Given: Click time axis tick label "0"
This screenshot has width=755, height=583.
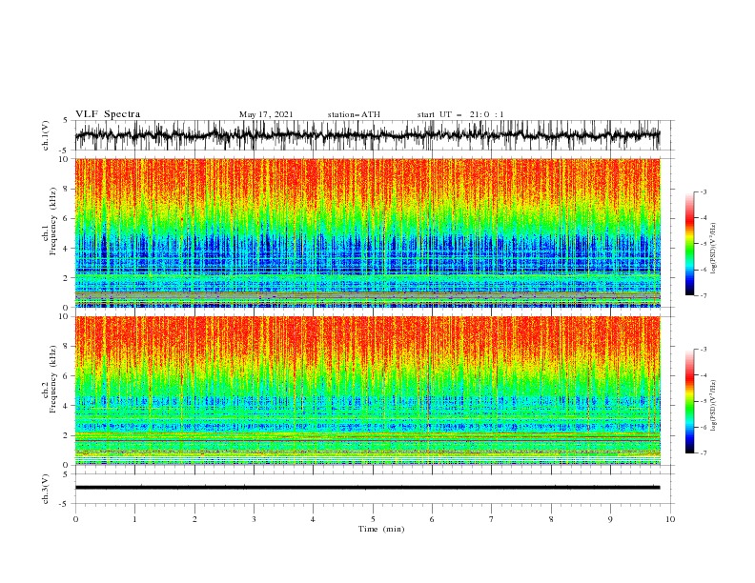Looking at the screenshot, I should click(x=75, y=519).
